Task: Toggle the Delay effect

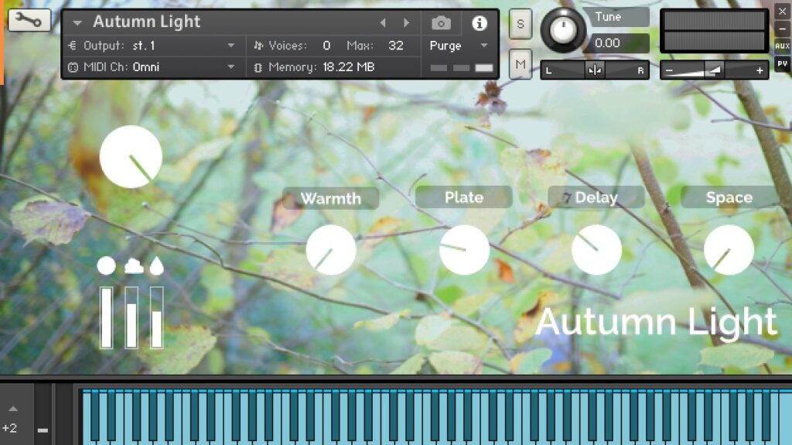Action: pos(596,197)
